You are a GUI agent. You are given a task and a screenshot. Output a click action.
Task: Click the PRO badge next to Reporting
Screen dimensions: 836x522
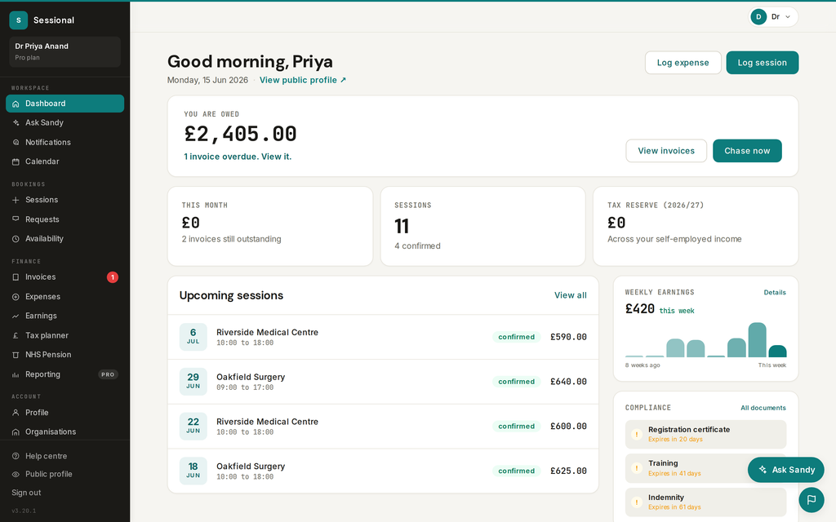pyautogui.click(x=108, y=374)
